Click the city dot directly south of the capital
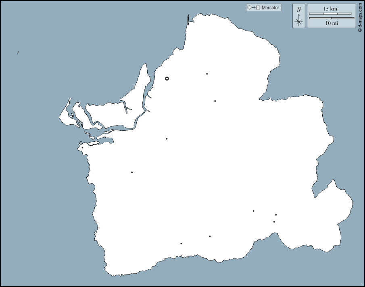Viewport: 365px width, 287px height. point(167,139)
